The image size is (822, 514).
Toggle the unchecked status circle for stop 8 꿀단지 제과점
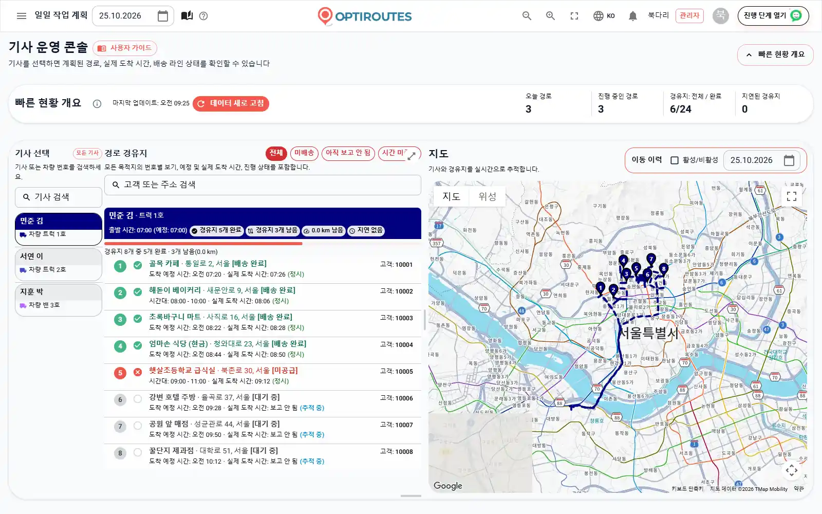point(138,452)
